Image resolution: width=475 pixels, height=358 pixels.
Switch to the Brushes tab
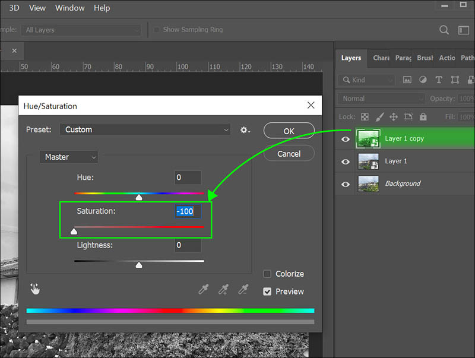(425, 58)
